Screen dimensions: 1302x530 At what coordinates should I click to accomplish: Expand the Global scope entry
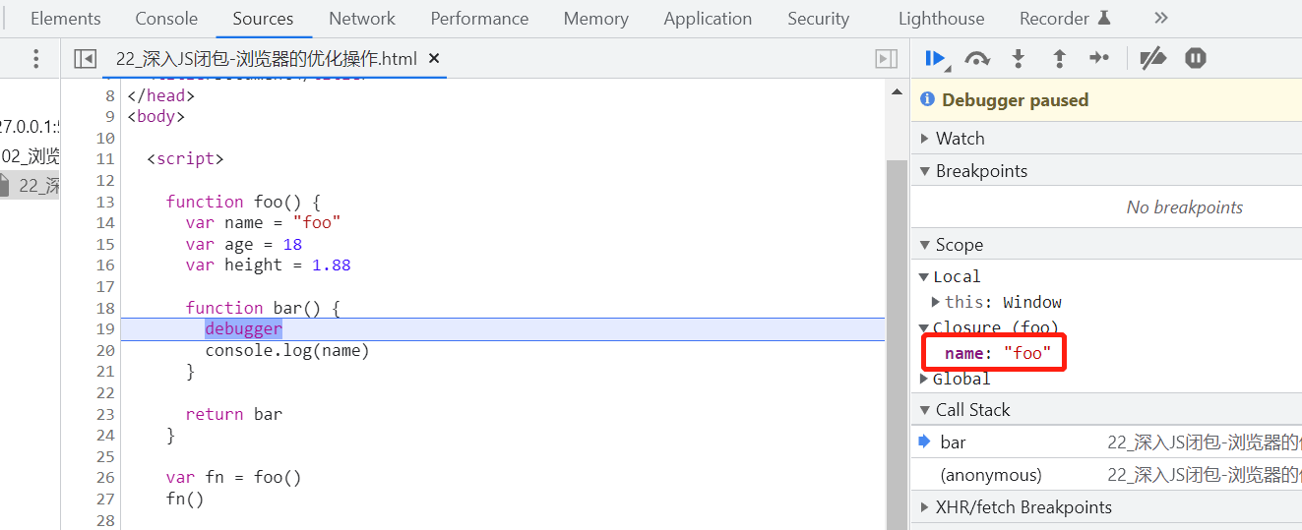[961, 379]
